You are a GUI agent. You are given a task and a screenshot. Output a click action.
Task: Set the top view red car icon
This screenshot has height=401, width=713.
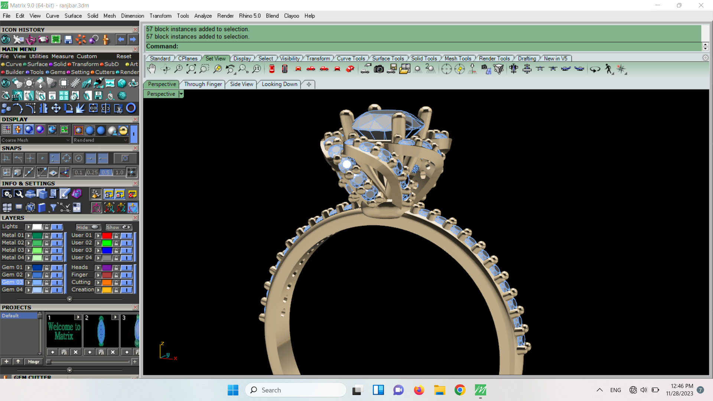pyautogui.click(x=272, y=69)
